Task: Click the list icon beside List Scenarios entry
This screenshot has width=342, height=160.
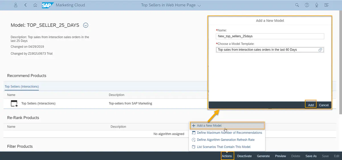Action: point(194,147)
